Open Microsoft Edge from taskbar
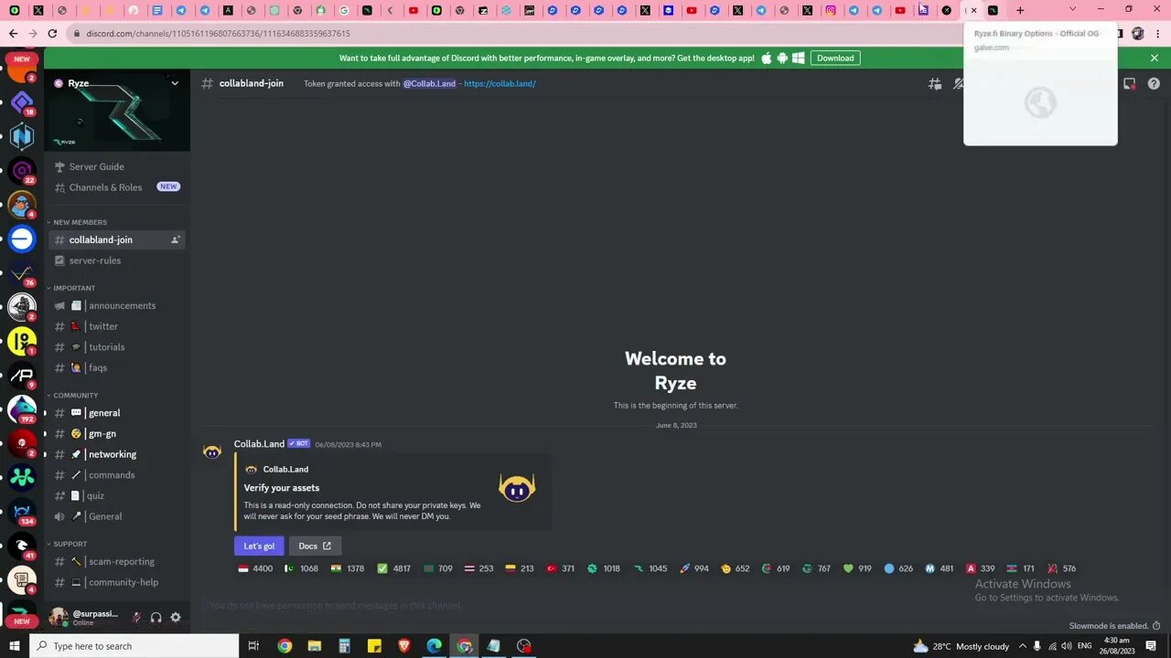 [435, 646]
